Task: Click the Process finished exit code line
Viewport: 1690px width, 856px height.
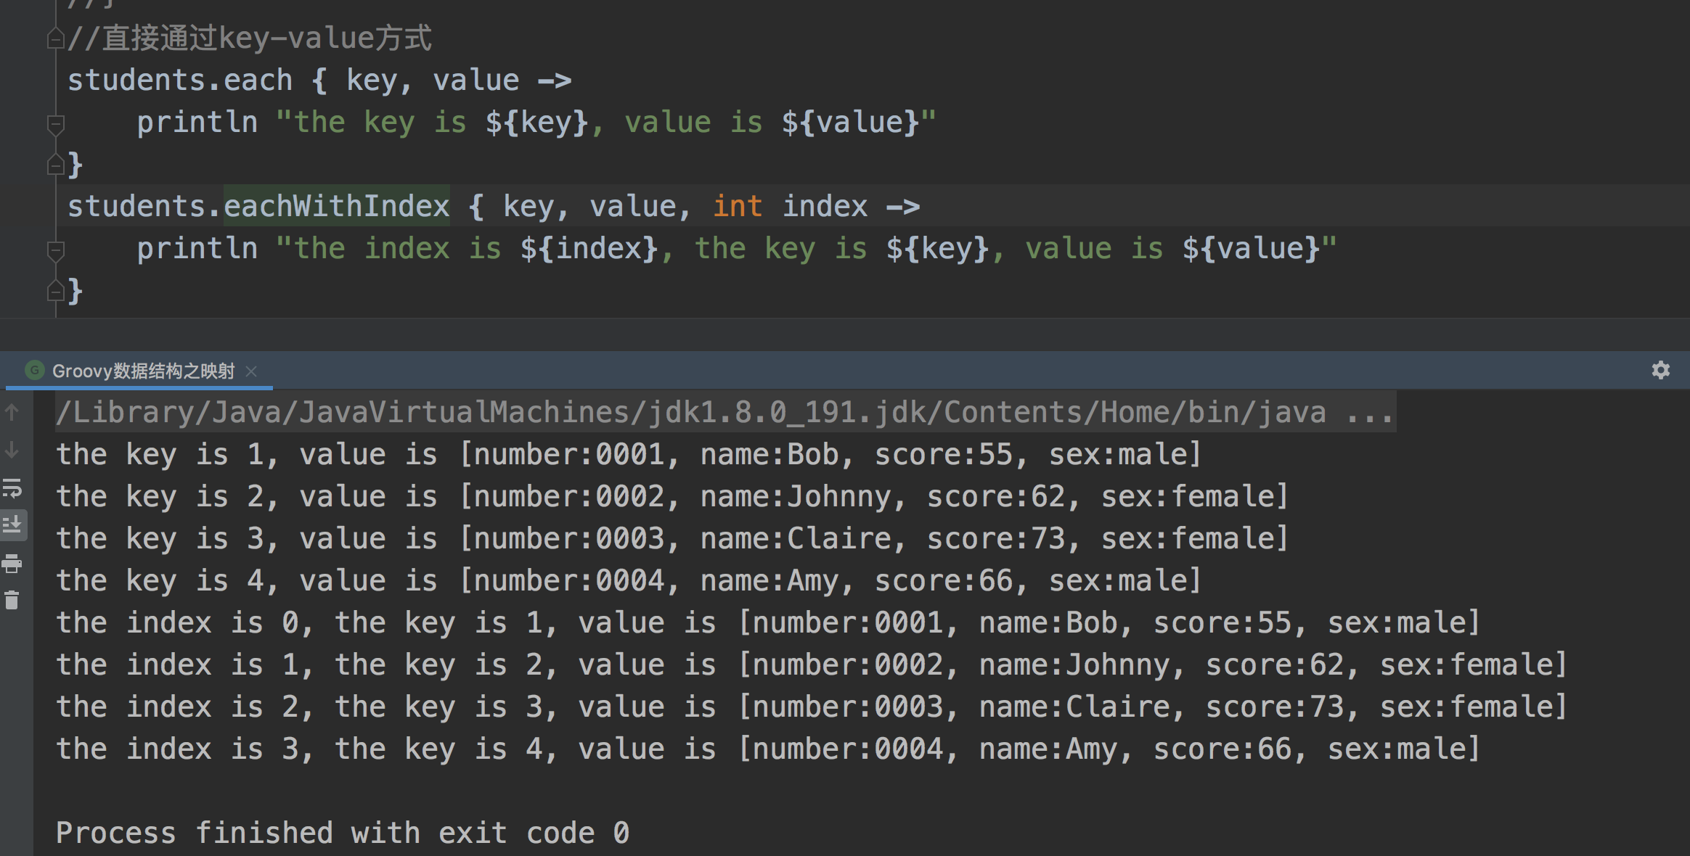Action: [343, 833]
